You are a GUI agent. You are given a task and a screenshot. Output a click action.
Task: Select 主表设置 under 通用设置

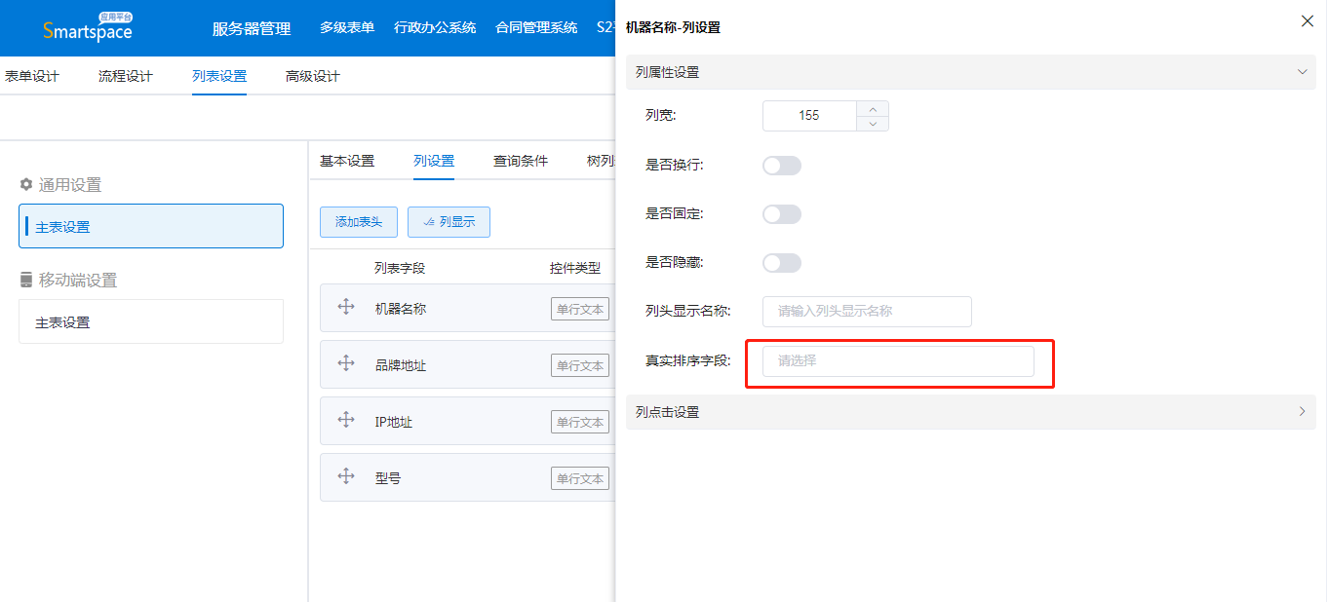point(151,226)
